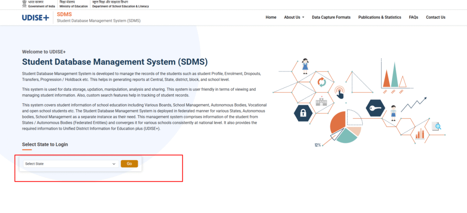Click the 'Student Database Management System (SDMS)' heading

[115, 62]
